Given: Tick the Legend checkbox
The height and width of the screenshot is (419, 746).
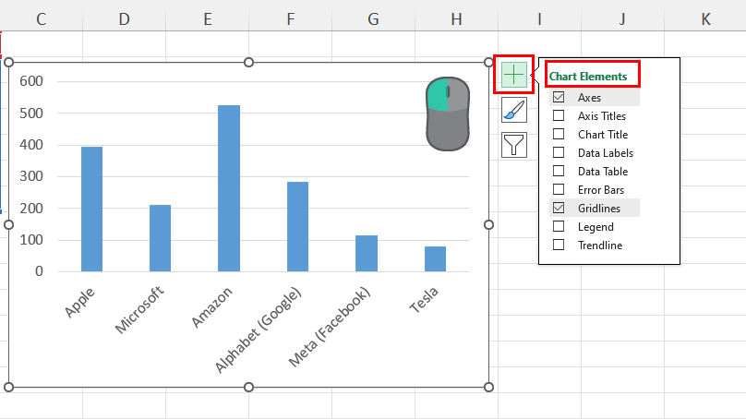Looking at the screenshot, I should (559, 226).
